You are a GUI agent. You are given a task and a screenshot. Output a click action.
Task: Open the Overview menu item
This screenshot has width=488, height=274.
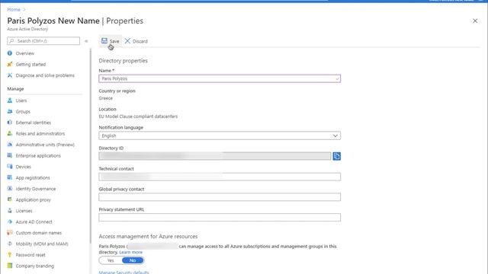pyautogui.click(x=25, y=53)
